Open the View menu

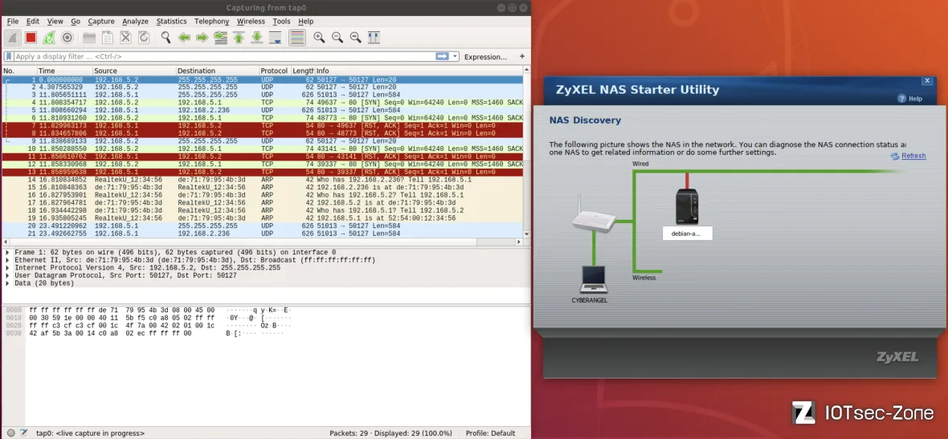click(55, 21)
